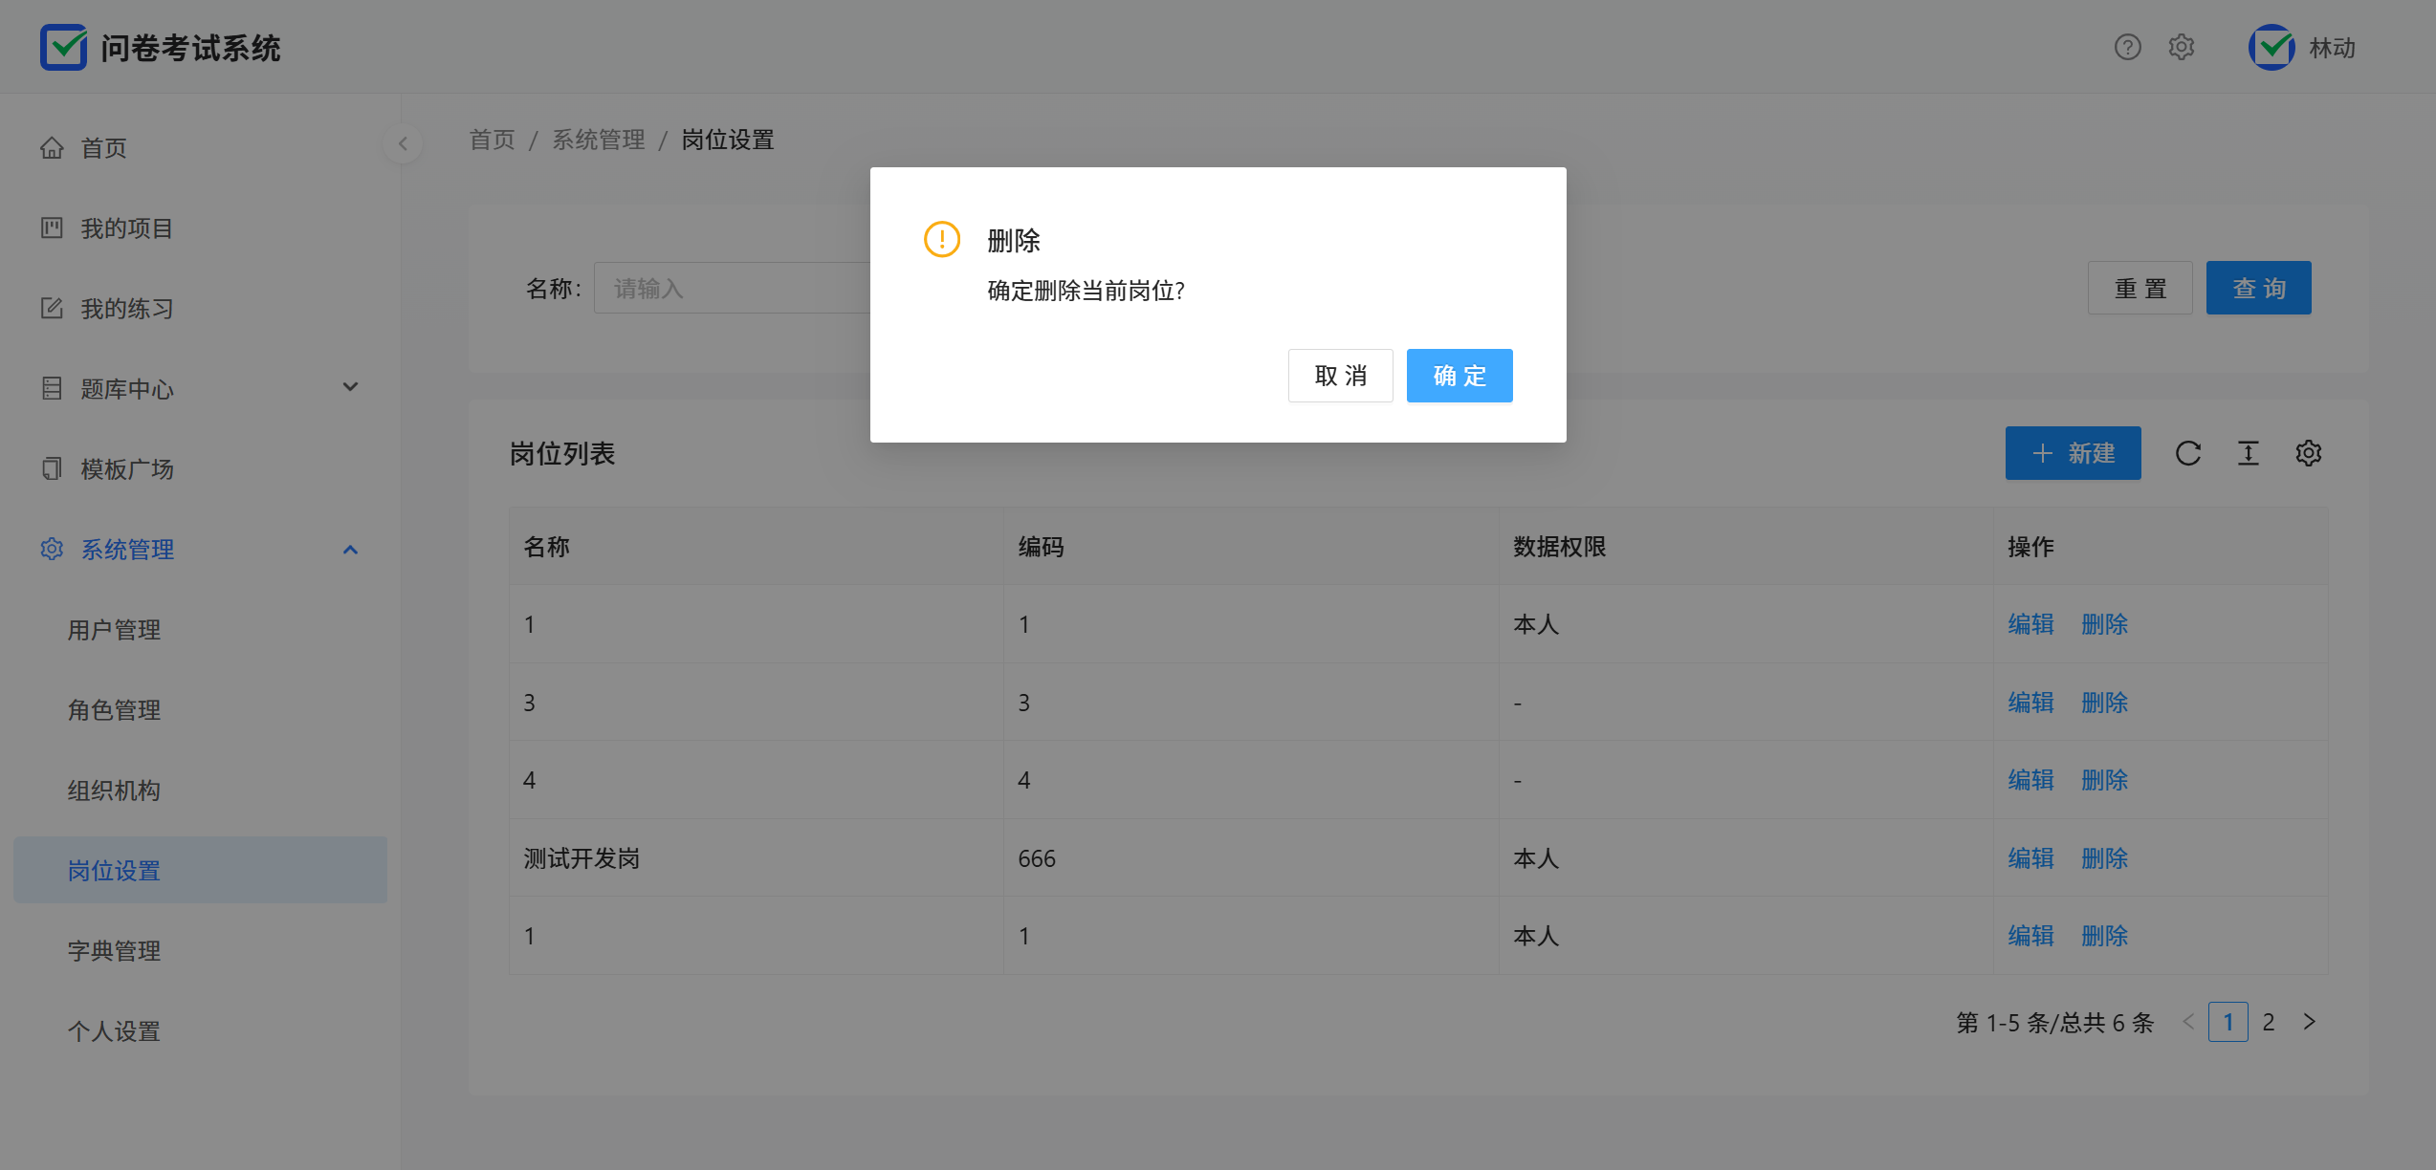Screen dimensions: 2436x1170
Task: Collapse the sidebar with the arrow toggle
Action: (x=403, y=143)
